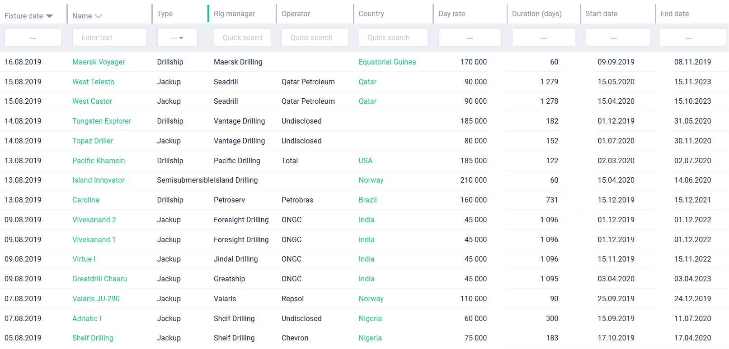Screen dimensions: 729x349
Task: Follow the Norway link in Island Innovator row
Action: click(371, 180)
